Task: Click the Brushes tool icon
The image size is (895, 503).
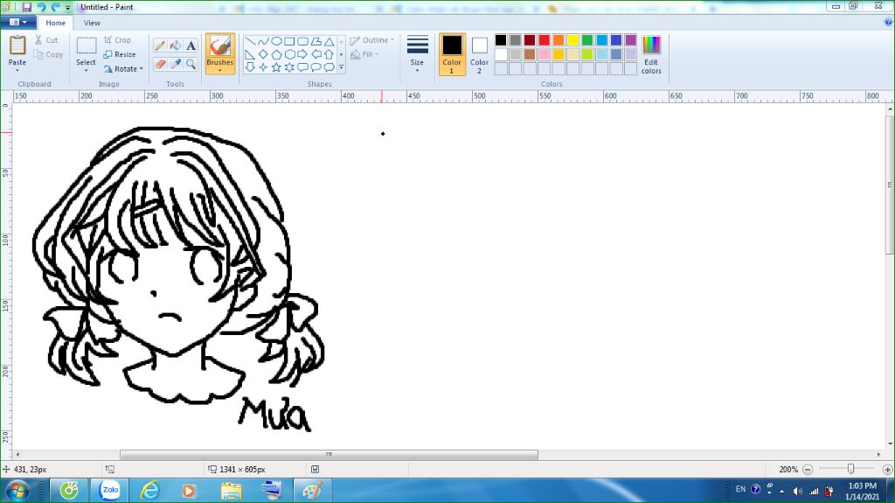Action: coord(219,46)
